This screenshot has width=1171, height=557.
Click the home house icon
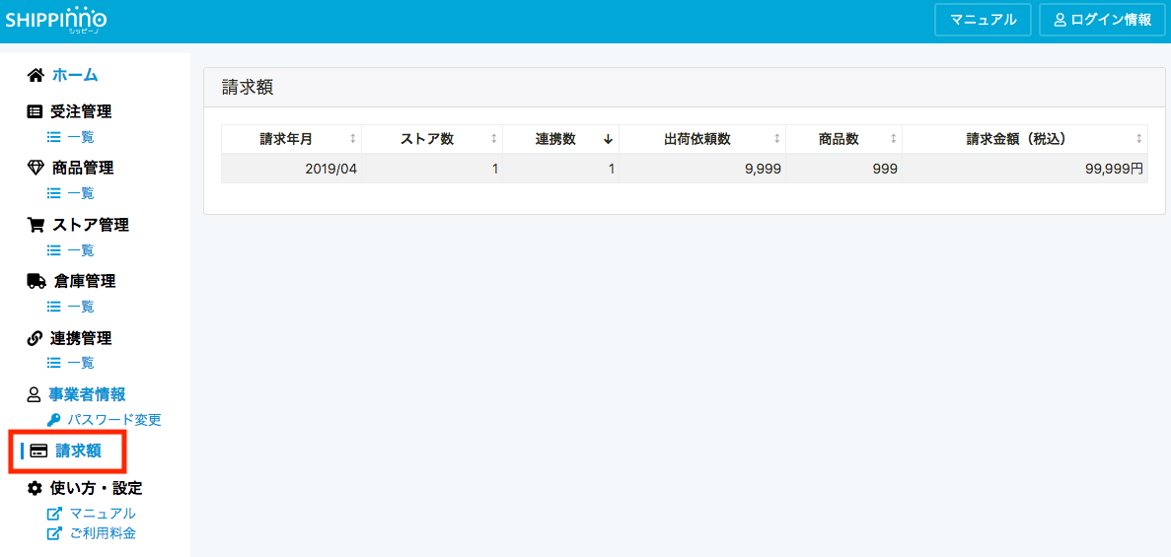coord(36,75)
